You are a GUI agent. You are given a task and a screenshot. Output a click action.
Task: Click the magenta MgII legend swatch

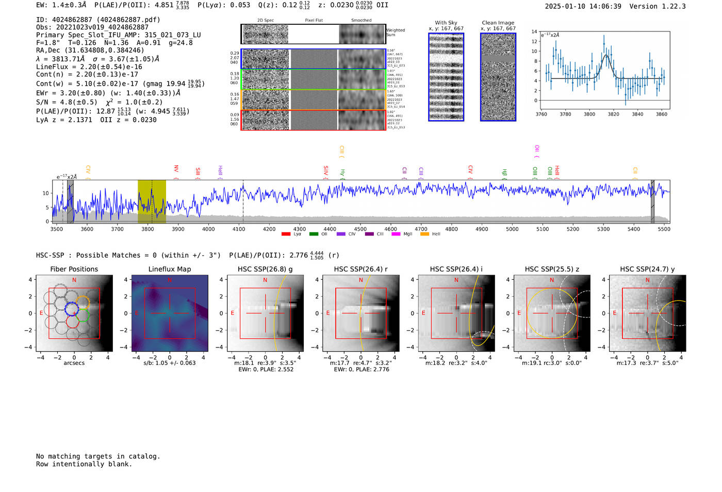click(396, 234)
